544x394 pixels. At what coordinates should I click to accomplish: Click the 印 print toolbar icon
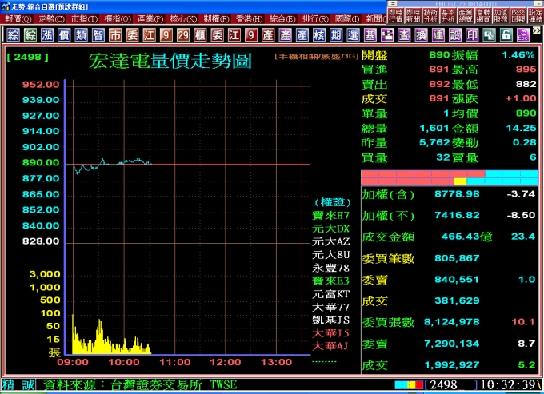[472, 35]
